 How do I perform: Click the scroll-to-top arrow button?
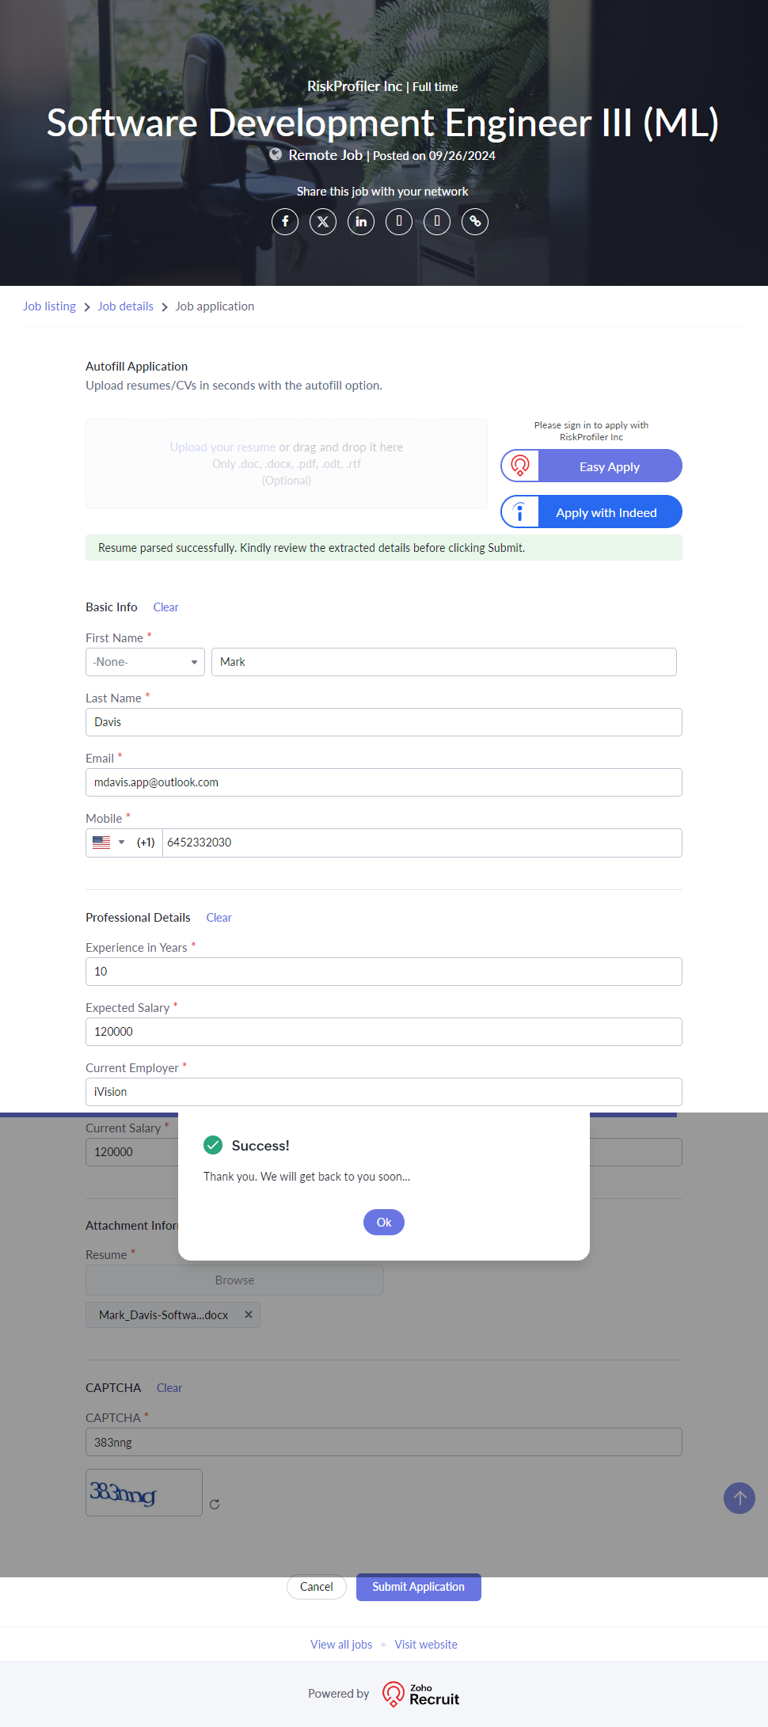click(x=739, y=1498)
